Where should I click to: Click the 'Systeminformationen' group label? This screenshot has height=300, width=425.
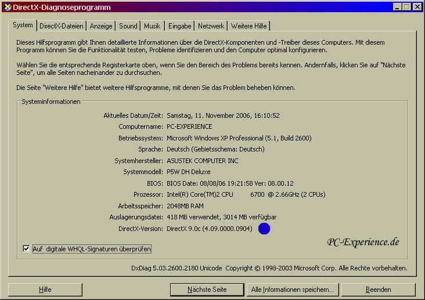(51, 102)
